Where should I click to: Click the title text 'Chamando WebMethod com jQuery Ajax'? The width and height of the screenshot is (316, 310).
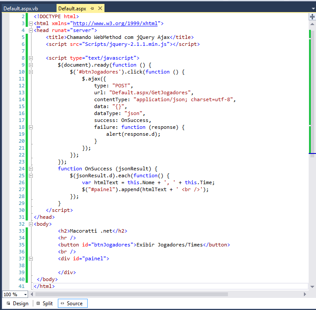click(118, 37)
